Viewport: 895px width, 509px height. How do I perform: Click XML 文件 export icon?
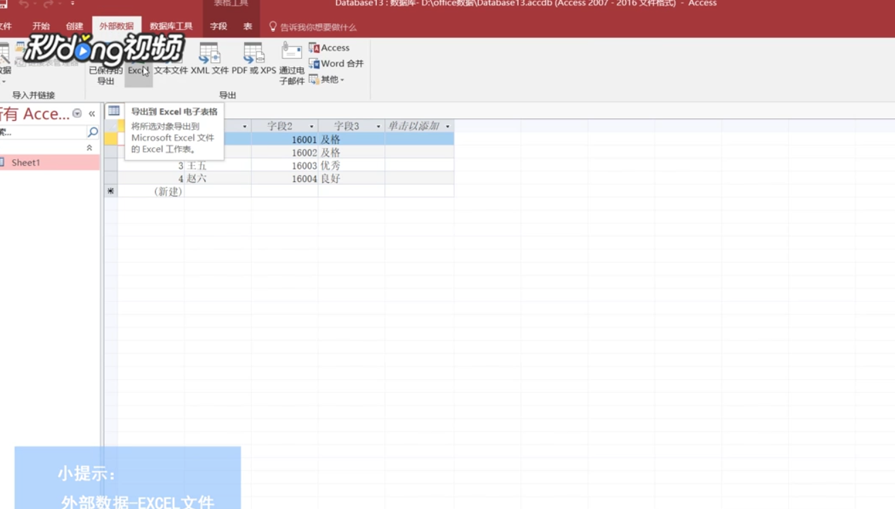pos(209,58)
